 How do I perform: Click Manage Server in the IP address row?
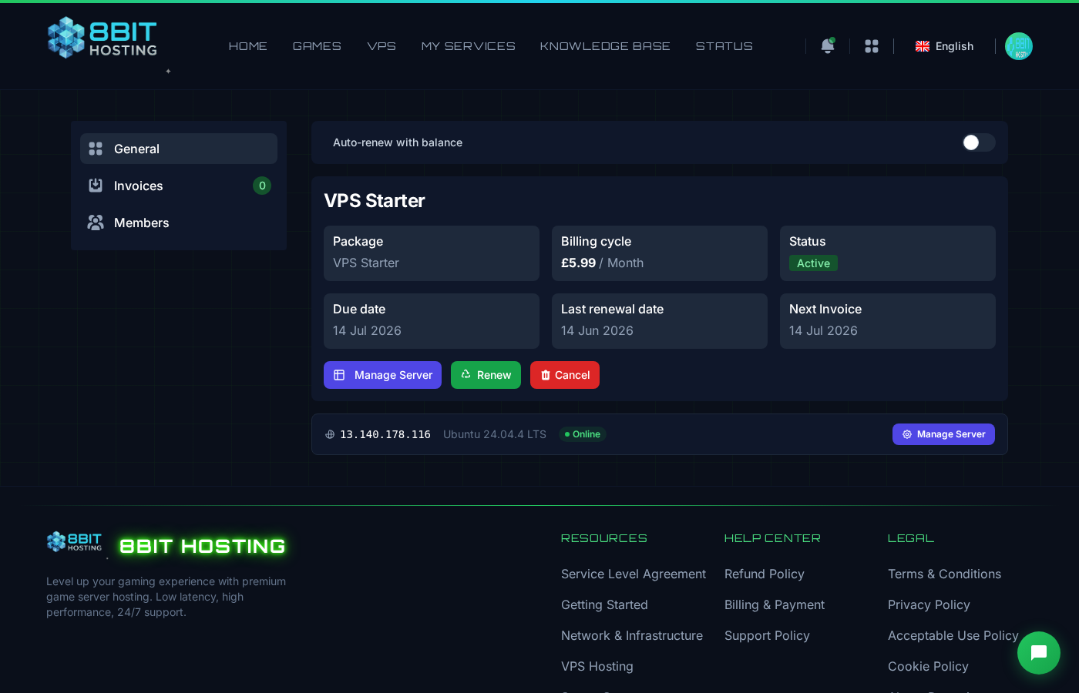943,434
